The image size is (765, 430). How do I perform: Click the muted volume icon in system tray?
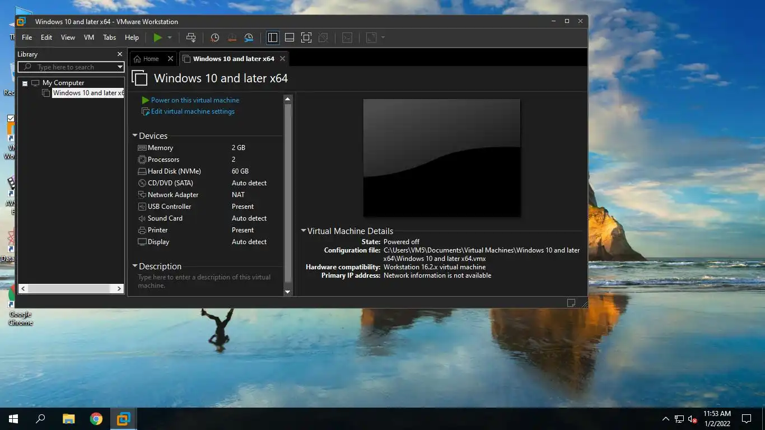[693, 419]
